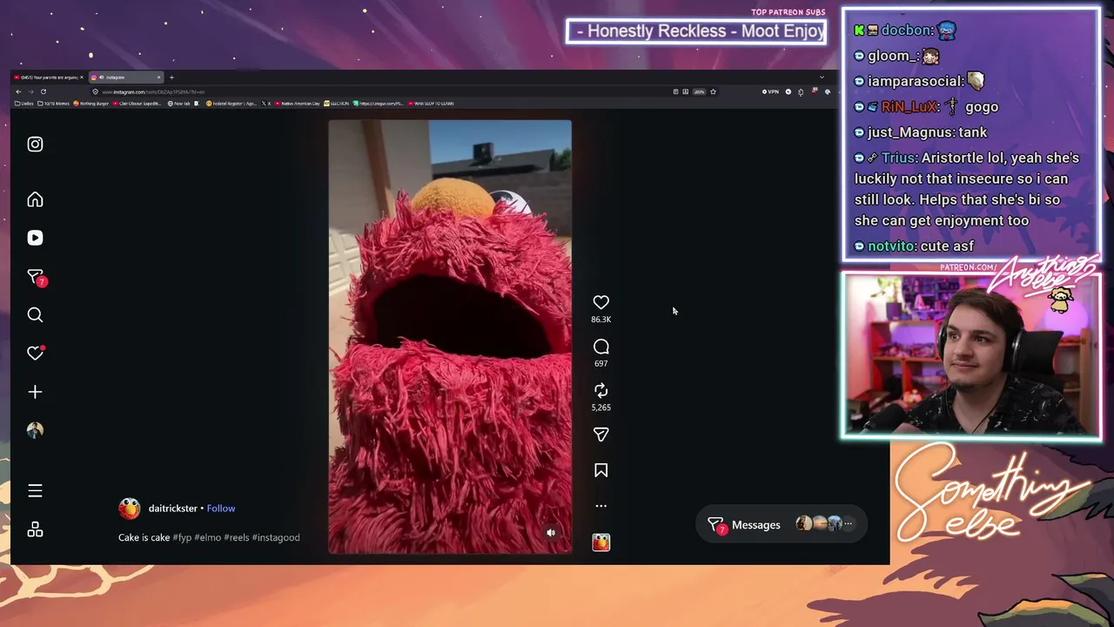This screenshot has width=1114, height=627.
Task: Open the reel's audio thumbnail
Action: pyautogui.click(x=601, y=543)
